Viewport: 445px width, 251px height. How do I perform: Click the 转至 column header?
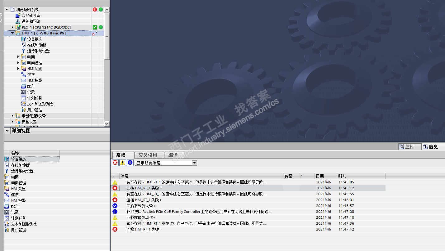[x=291, y=176]
